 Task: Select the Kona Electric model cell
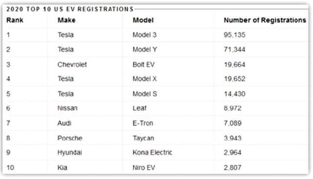click(x=152, y=153)
